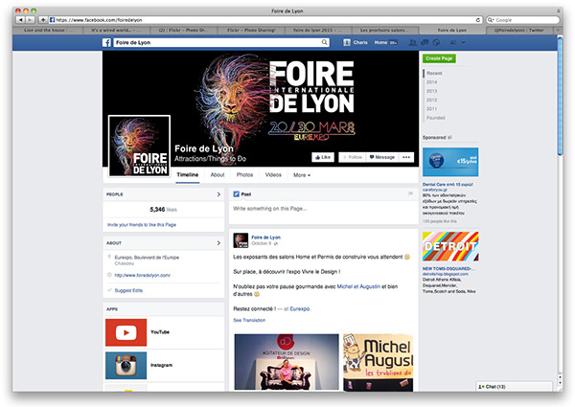Toggle Follow on the page
The image size is (575, 407).
[352, 157]
